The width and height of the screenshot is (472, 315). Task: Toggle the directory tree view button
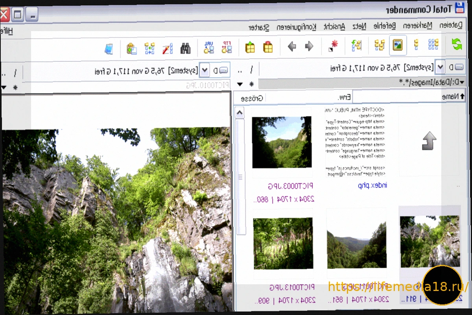379,45
